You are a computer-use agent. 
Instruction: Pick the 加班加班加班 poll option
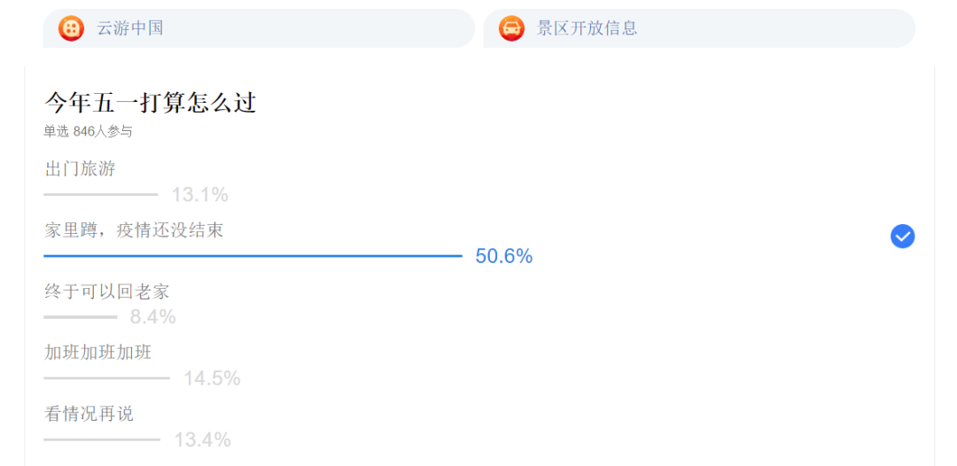[x=98, y=353]
